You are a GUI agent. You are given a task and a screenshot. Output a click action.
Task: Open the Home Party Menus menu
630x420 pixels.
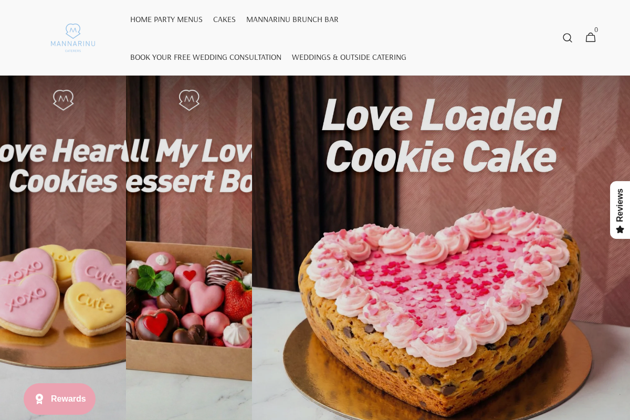[x=166, y=19]
